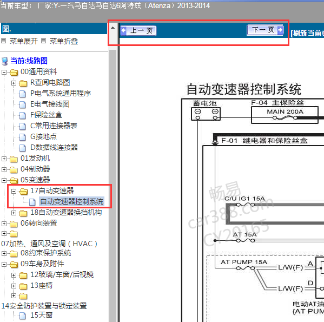Click the C常用连接器表 document icon
The image size is (324, 322).
click(23, 126)
